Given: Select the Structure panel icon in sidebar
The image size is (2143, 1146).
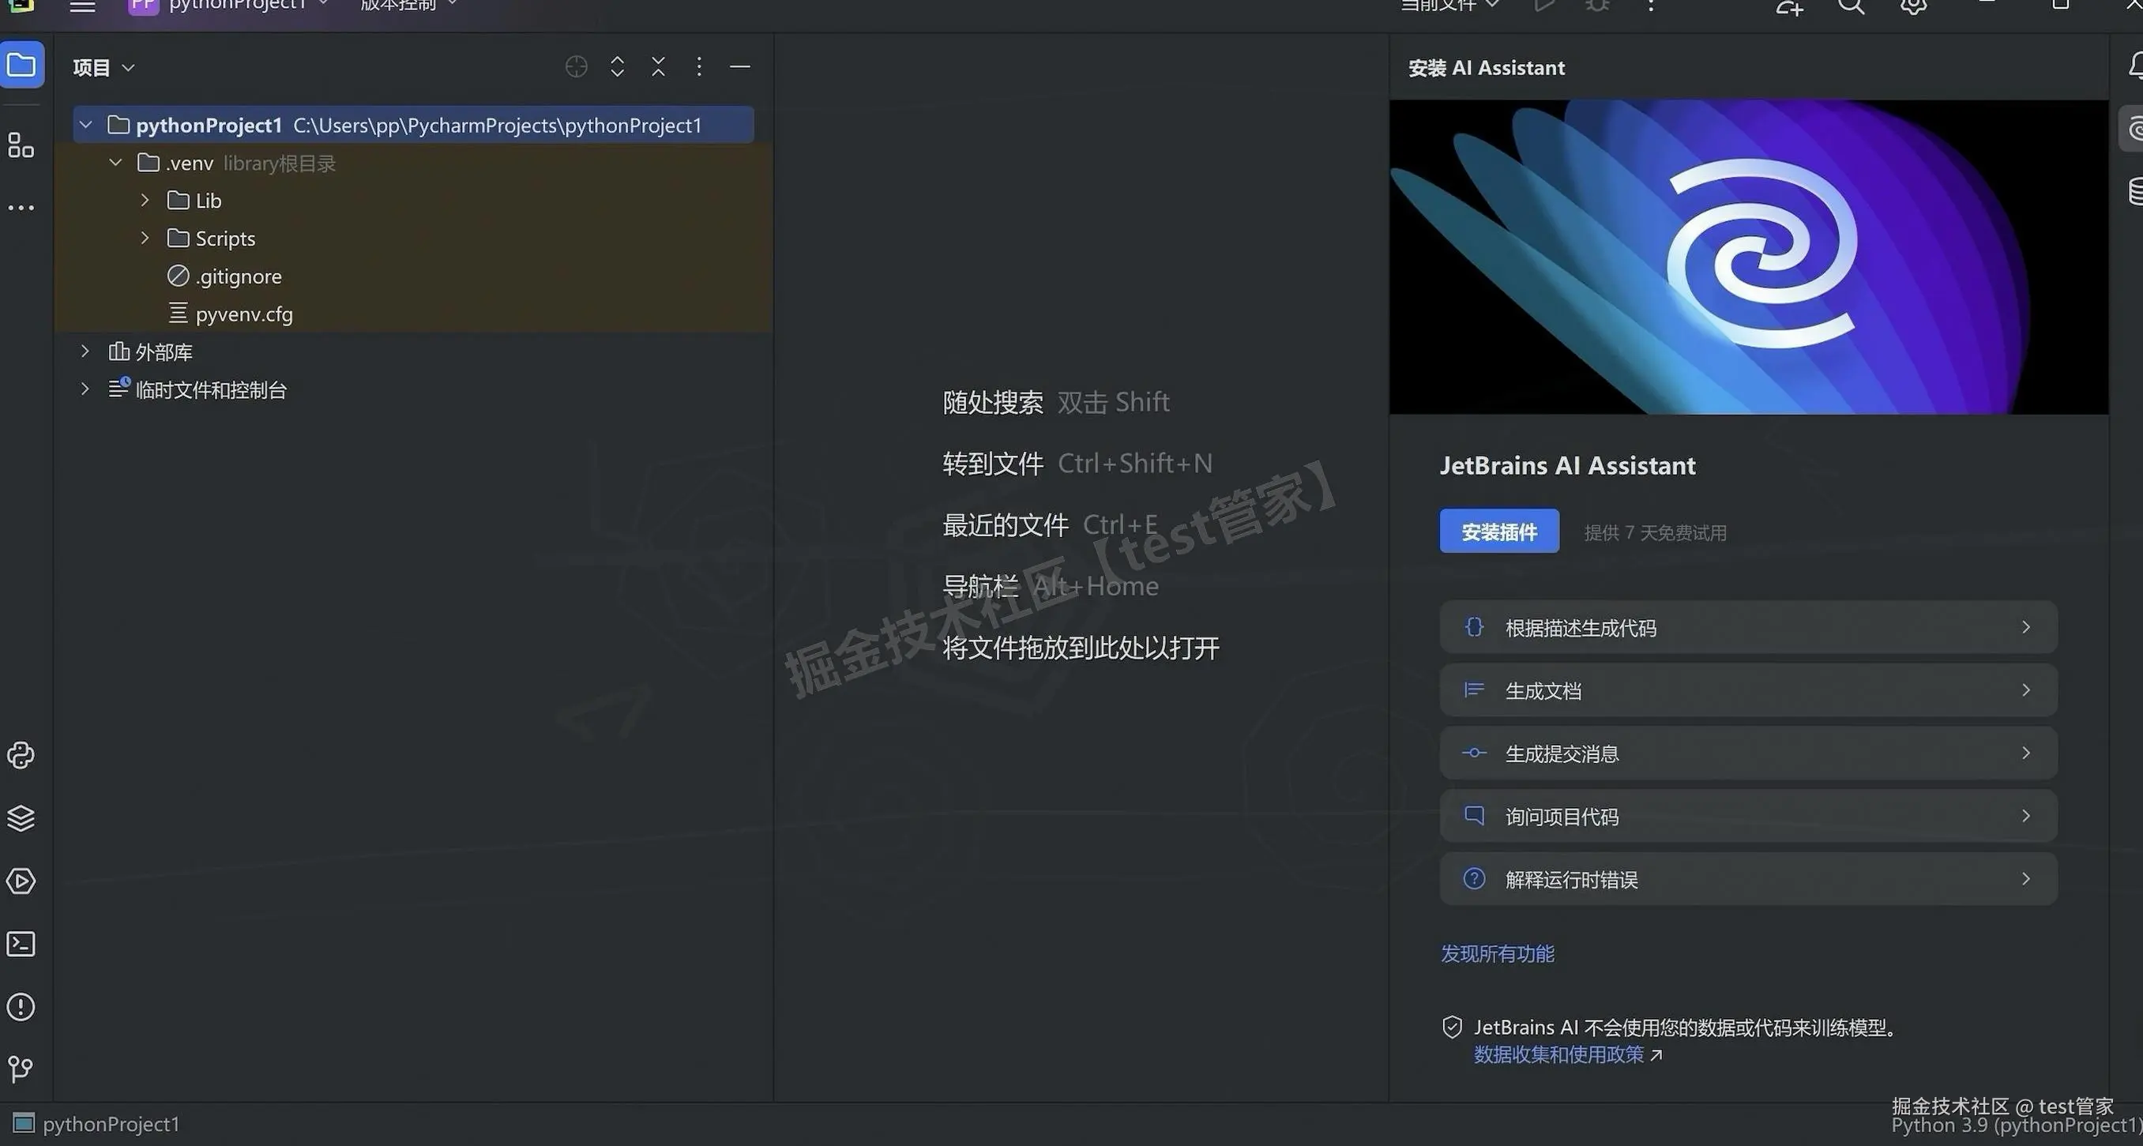Looking at the screenshot, I should pyautogui.click(x=21, y=144).
